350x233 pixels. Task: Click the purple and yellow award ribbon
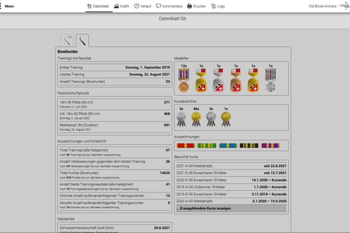tap(270, 145)
